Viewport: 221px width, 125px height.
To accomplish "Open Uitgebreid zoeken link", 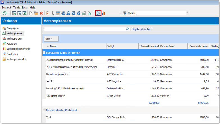I will [141, 29].
